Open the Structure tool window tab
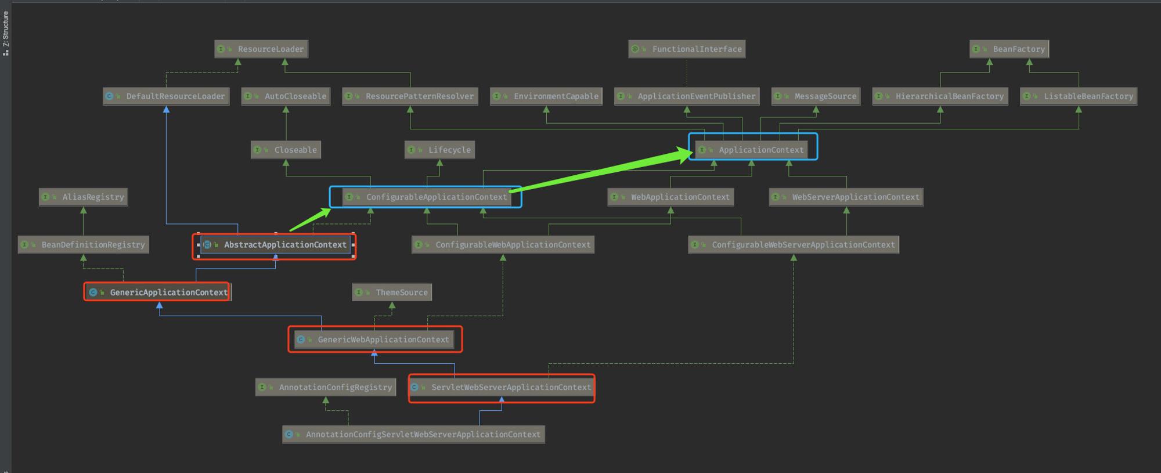This screenshot has width=1161, height=473. point(5,33)
